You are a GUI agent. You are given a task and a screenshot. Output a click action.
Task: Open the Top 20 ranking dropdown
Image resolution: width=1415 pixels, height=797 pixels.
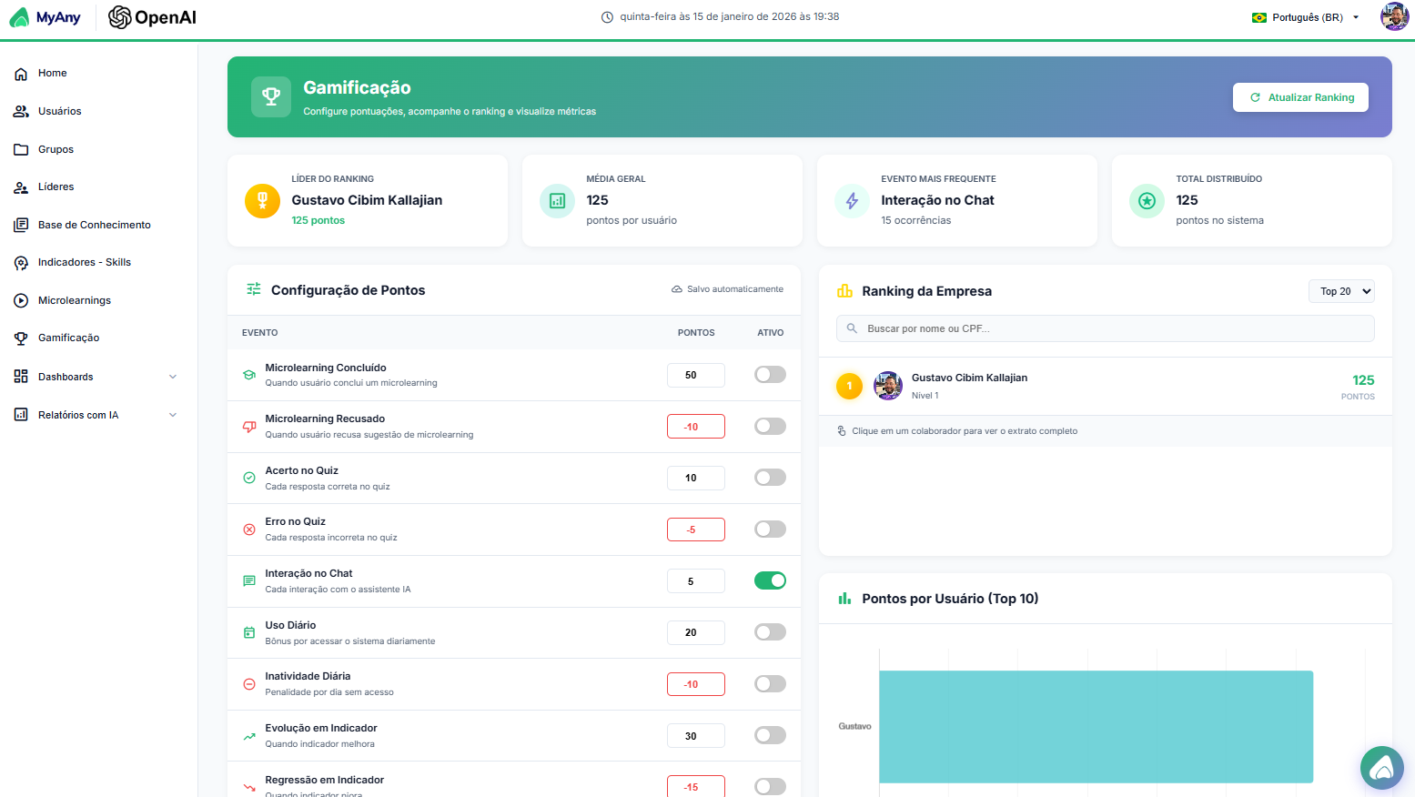[1341, 291]
